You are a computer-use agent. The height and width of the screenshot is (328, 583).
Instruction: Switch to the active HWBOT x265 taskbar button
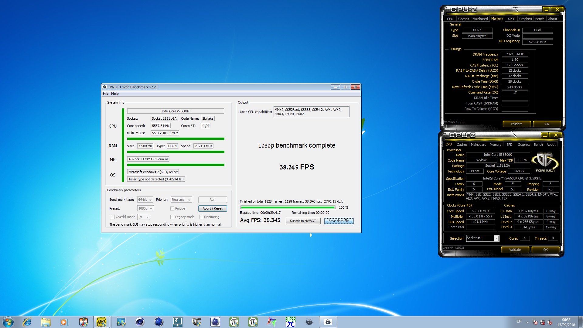pos(328,322)
